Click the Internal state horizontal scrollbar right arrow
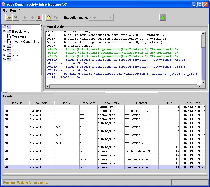Image resolution: width=210 pixels, height=187 pixels. tap(199, 86)
